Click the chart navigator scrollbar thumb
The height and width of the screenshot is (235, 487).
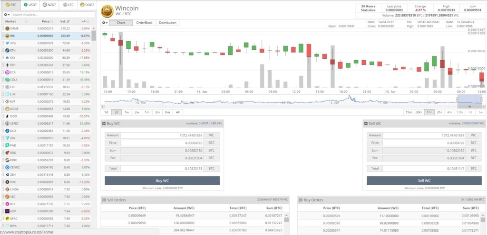(469, 107)
